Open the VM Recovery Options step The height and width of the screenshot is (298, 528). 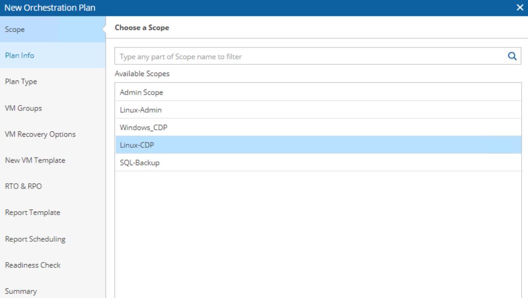point(52,134)
